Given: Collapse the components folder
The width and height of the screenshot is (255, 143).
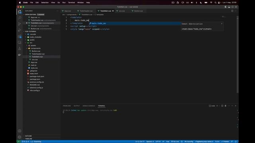Looking at the screenshot, I should coord(35,48).
